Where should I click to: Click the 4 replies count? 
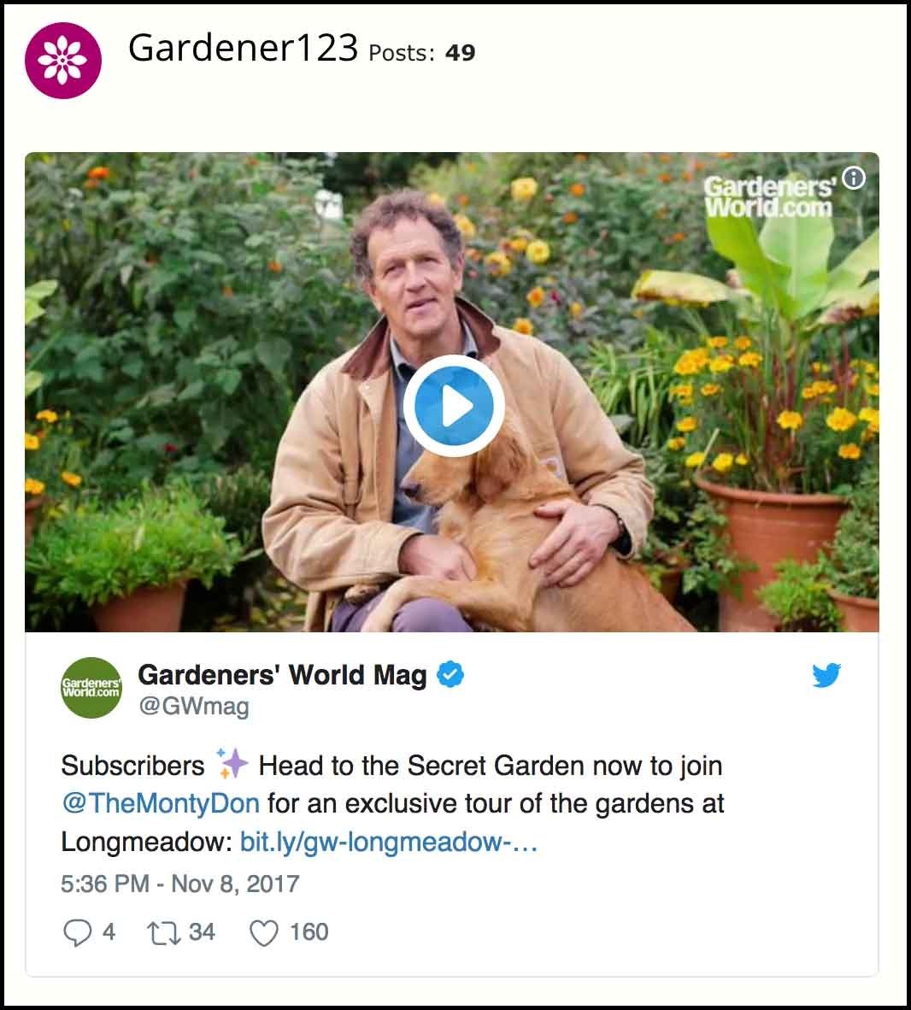tap(109, 932)
